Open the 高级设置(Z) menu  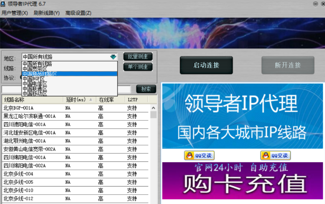coord(78,13)
